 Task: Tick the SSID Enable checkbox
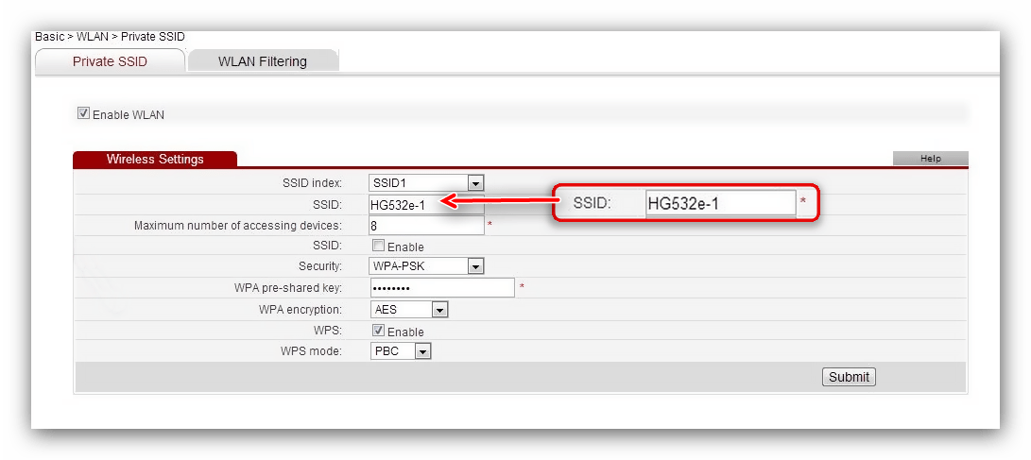(378, 246)
